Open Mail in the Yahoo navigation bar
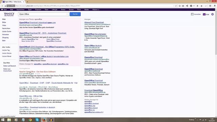This screenshot has height=122, width=217. coord(12,10)
